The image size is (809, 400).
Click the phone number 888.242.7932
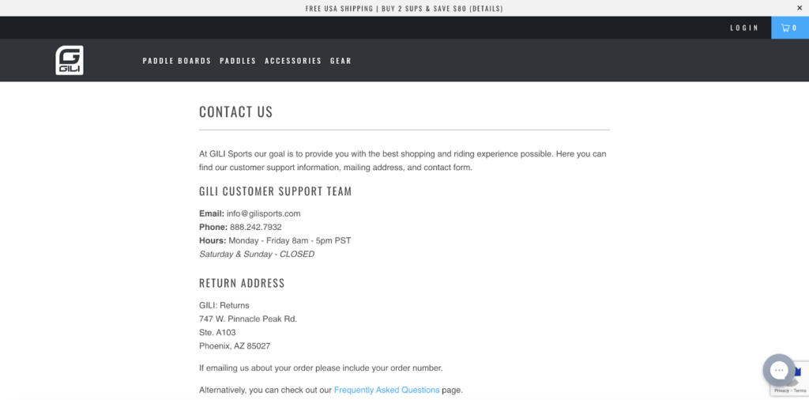pos(256,227)
